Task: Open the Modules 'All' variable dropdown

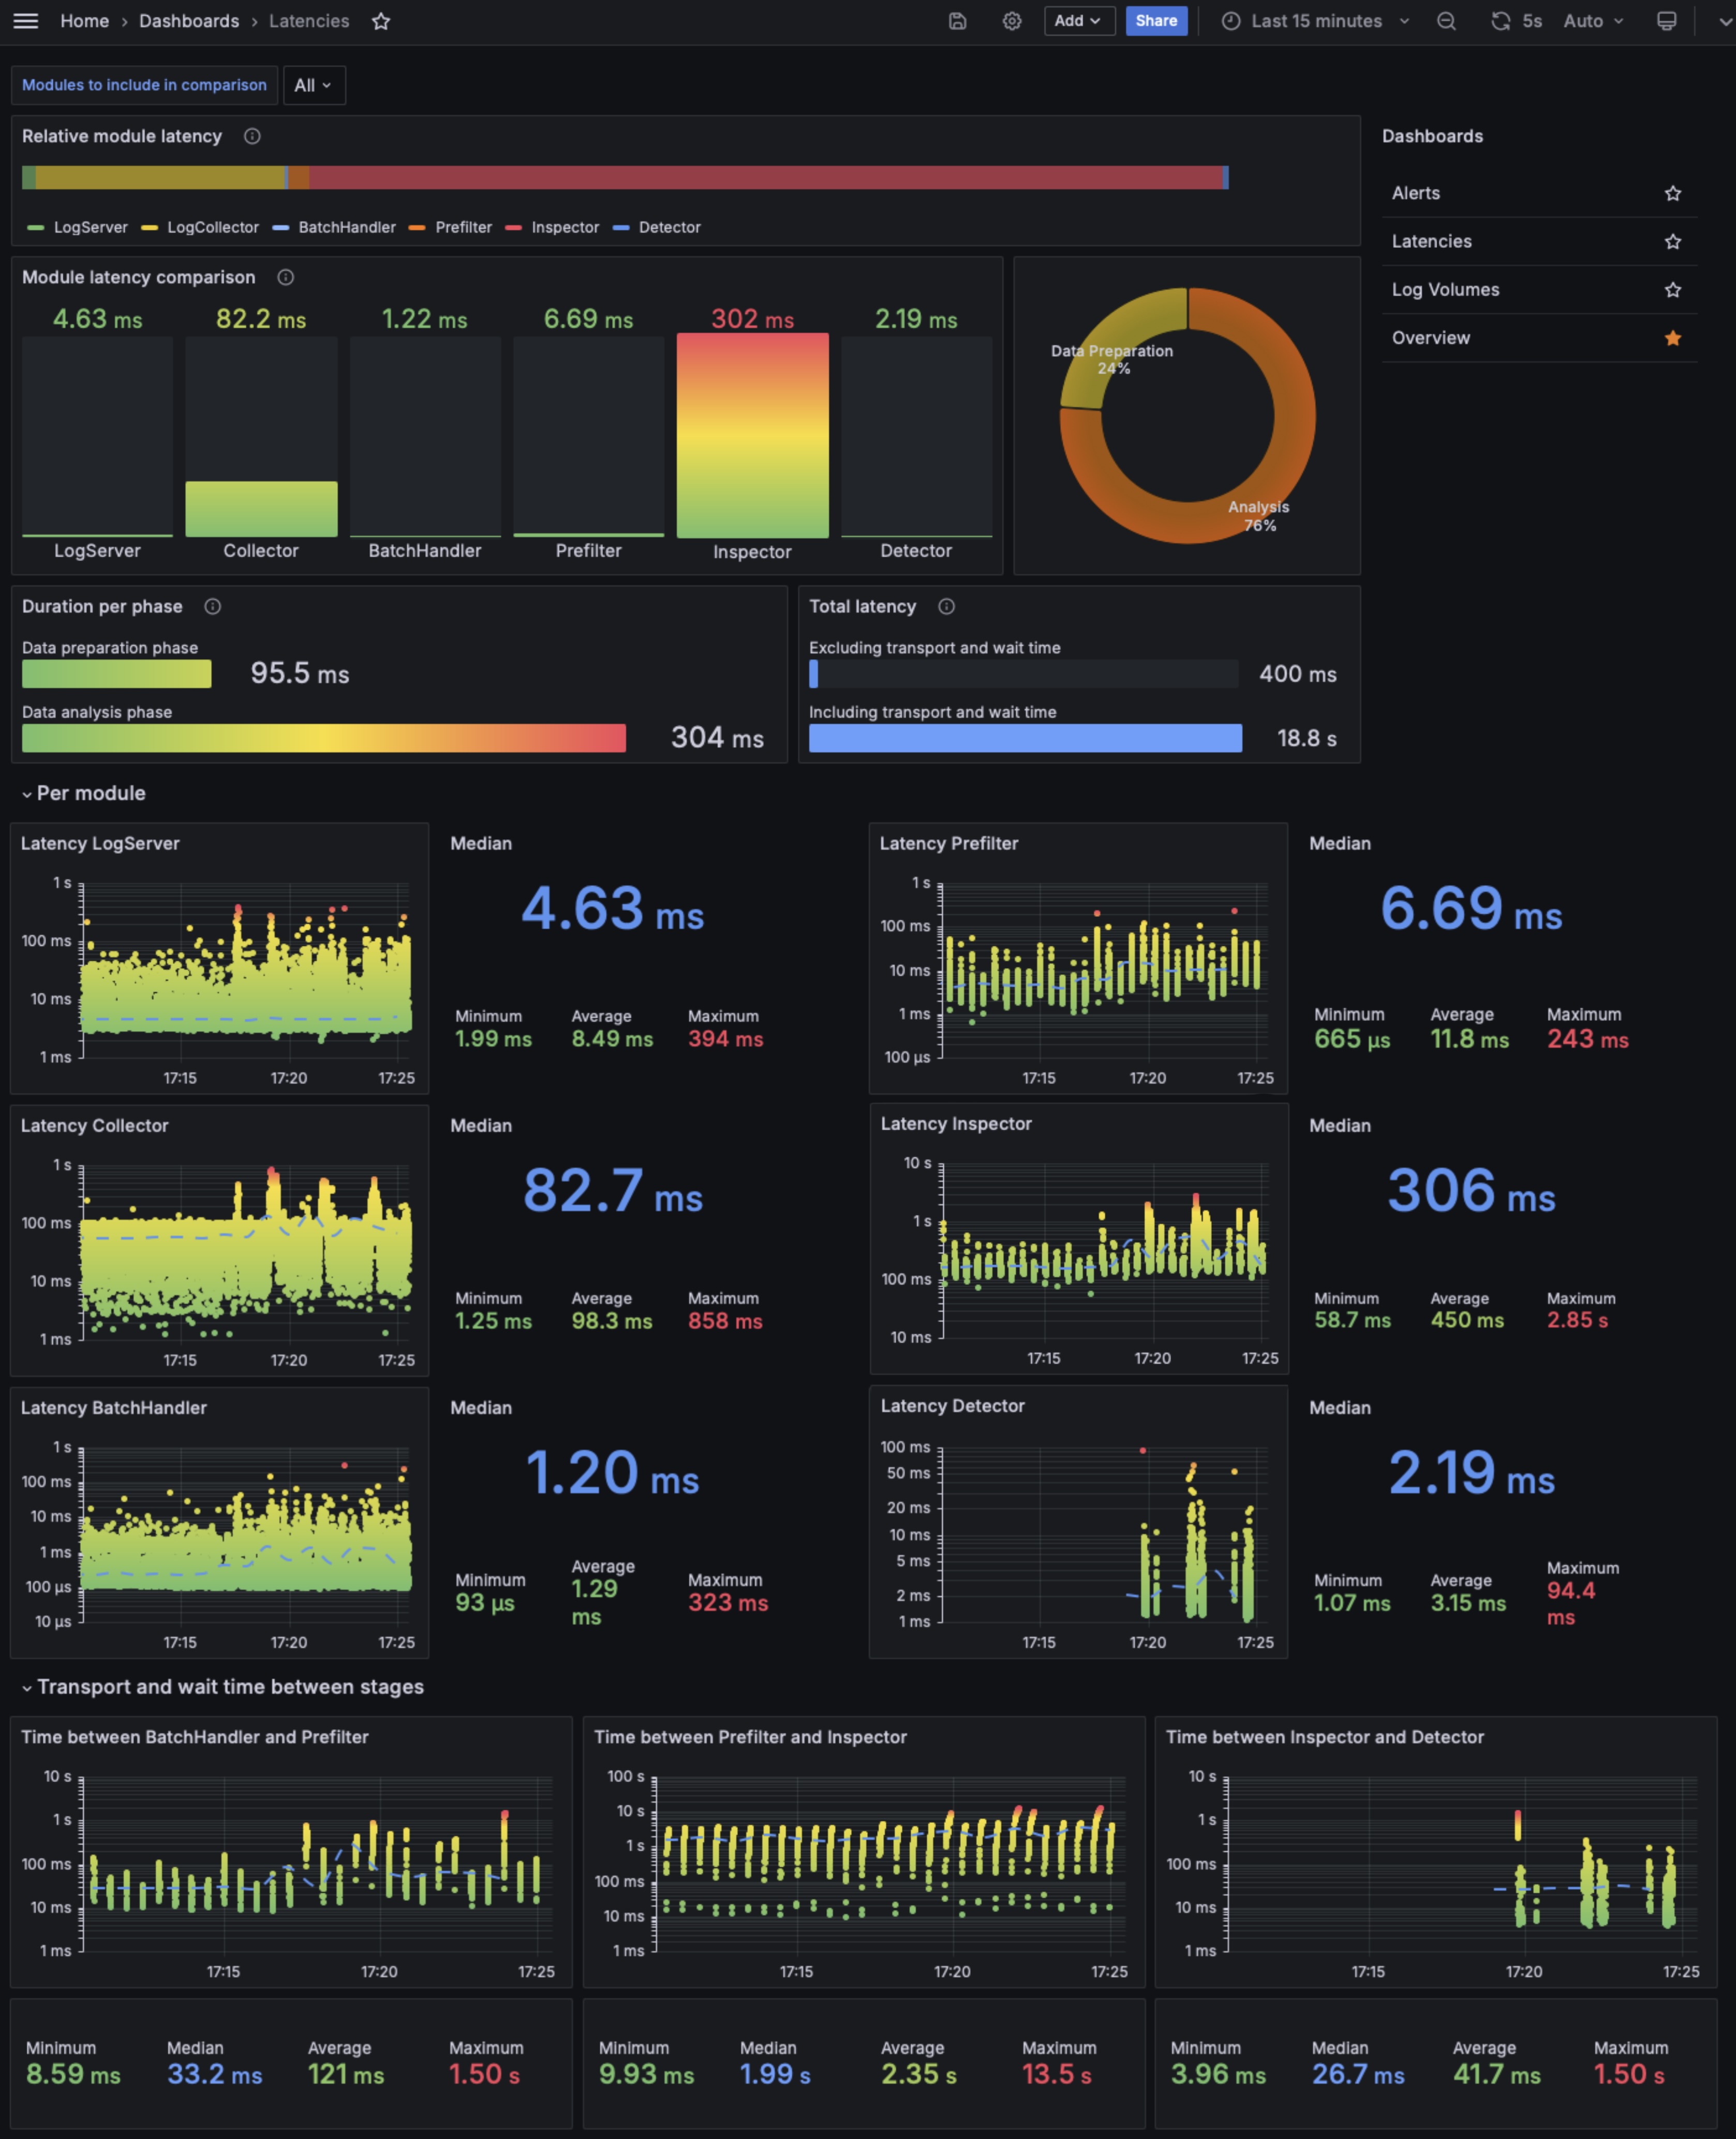Action: pos(314,85)
